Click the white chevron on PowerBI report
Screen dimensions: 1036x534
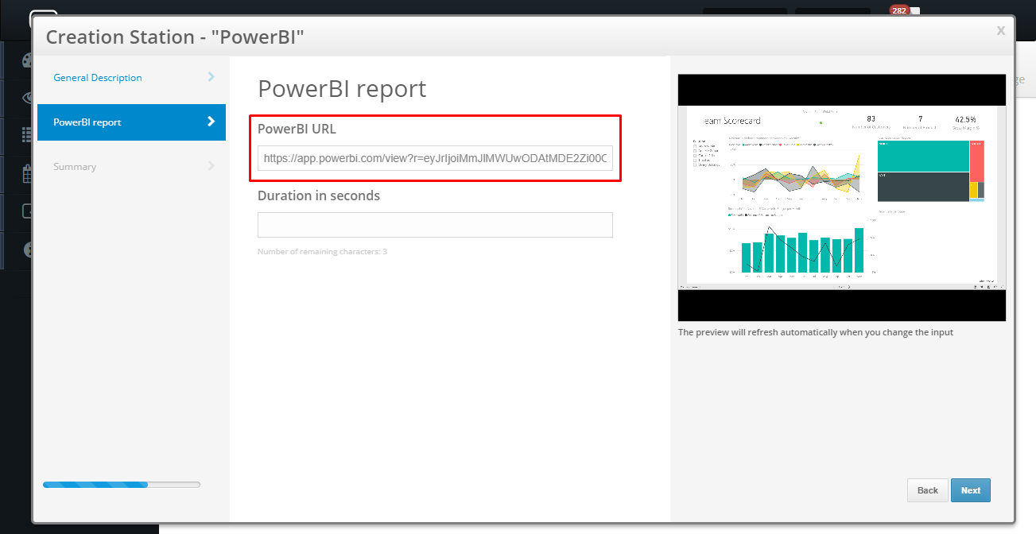(211, 122)
